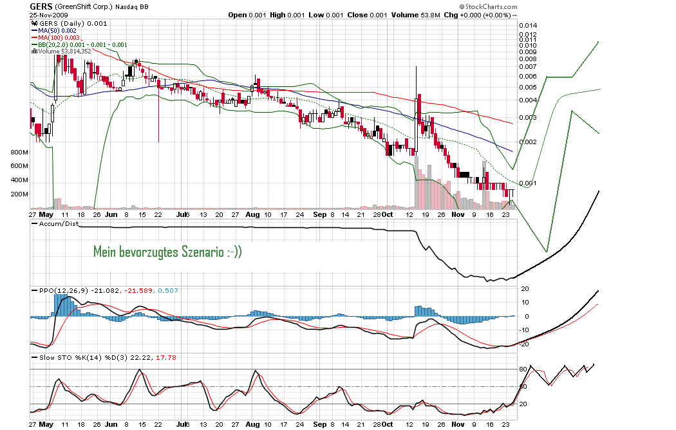Click Sep on the price chart date axis
Viewport: 676px width, 430px height.
click(x=320, y=214)
